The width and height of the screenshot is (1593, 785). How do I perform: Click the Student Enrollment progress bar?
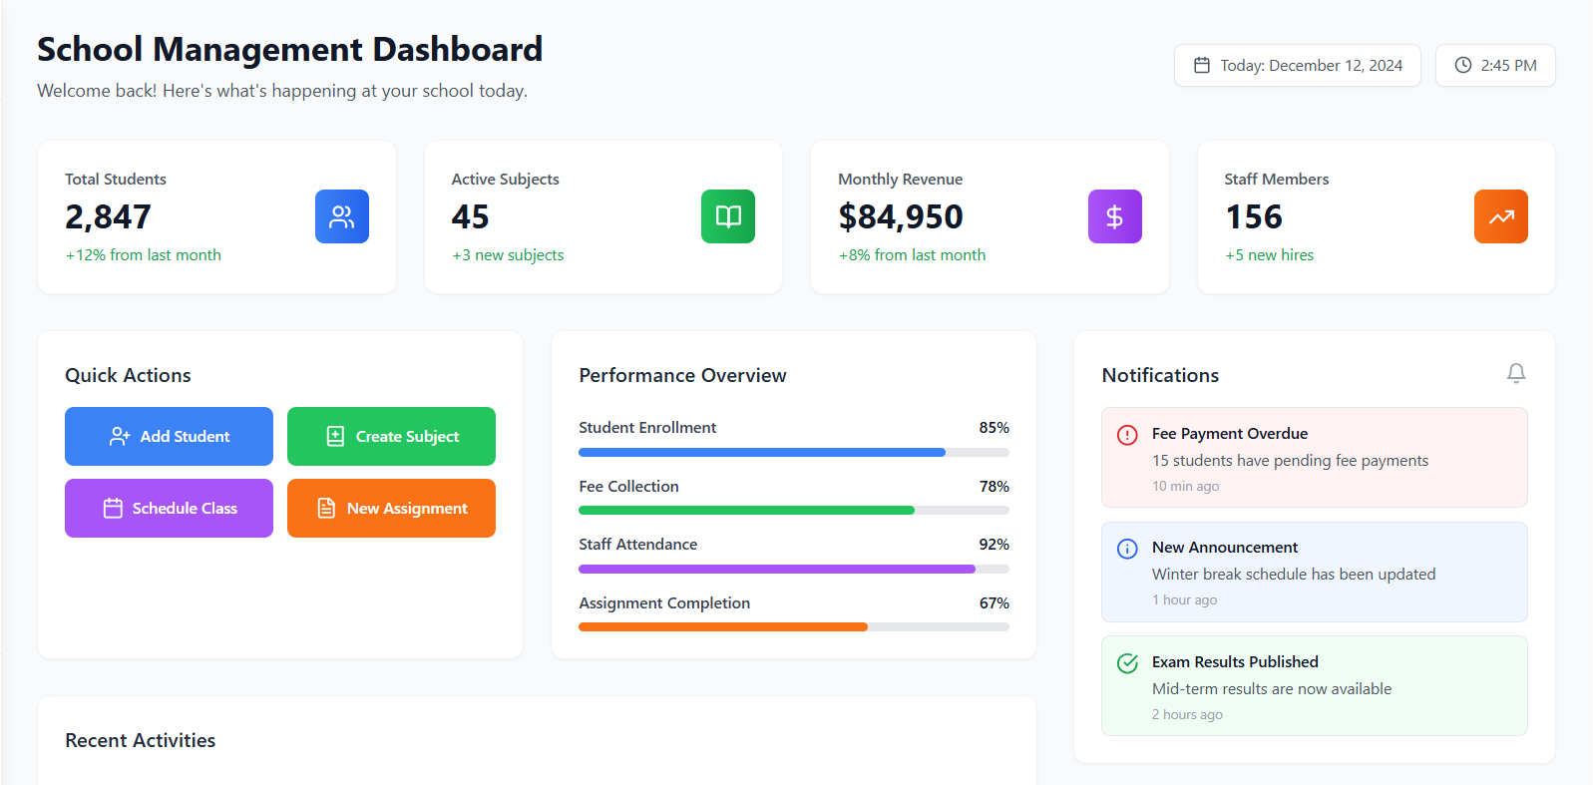[793, 453]
